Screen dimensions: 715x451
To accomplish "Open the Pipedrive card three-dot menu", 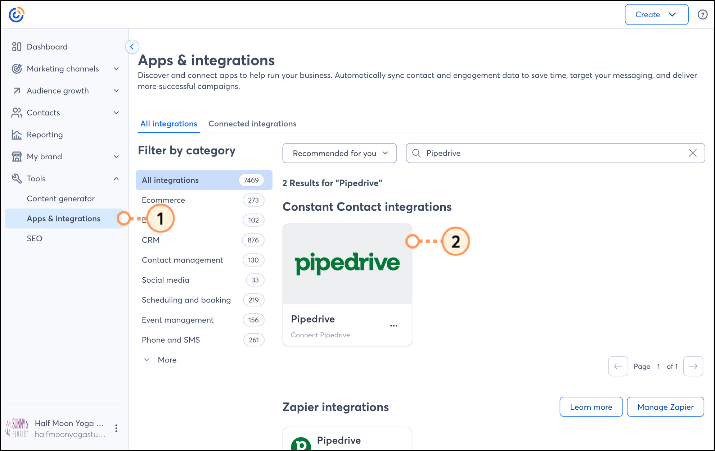I will [x=394, y=325].
